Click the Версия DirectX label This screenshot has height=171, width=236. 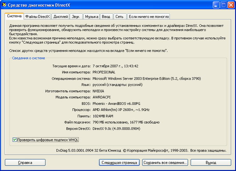79,129
